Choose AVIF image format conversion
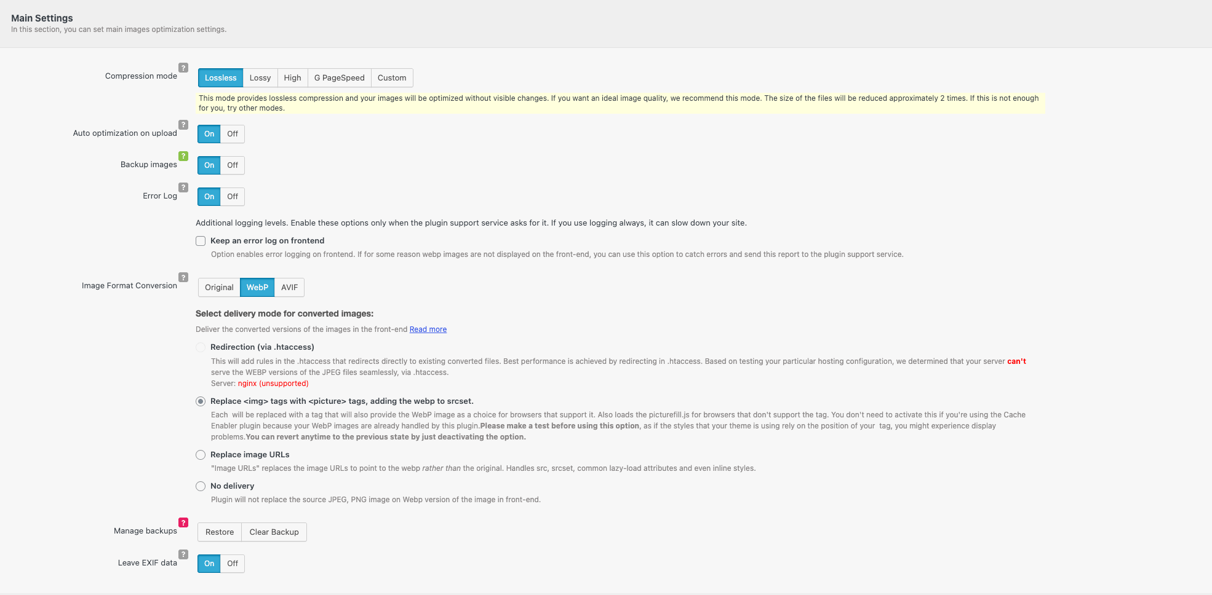The height and width of the screenshot is (595, 1212). tap(289, 288)
